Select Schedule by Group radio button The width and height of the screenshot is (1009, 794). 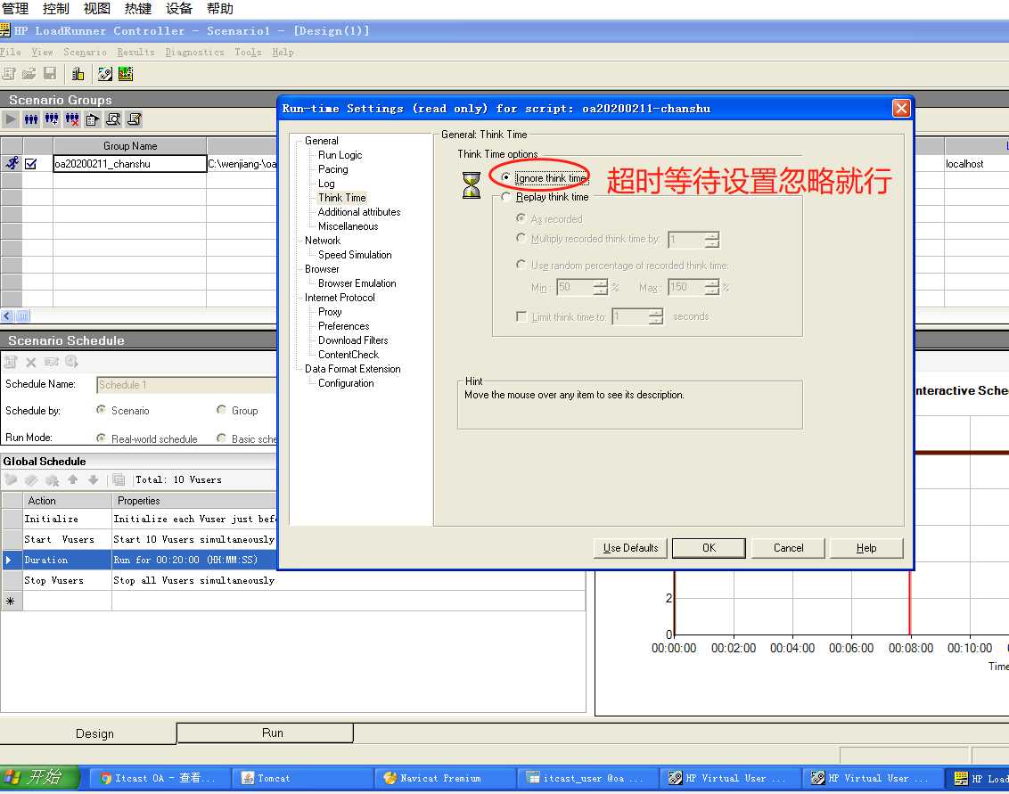coord(221,410)
